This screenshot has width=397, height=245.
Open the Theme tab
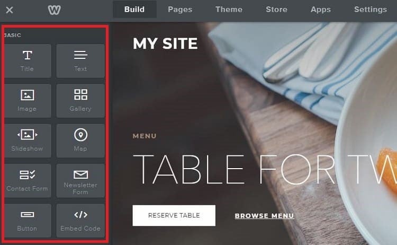[x=229, y=10]
